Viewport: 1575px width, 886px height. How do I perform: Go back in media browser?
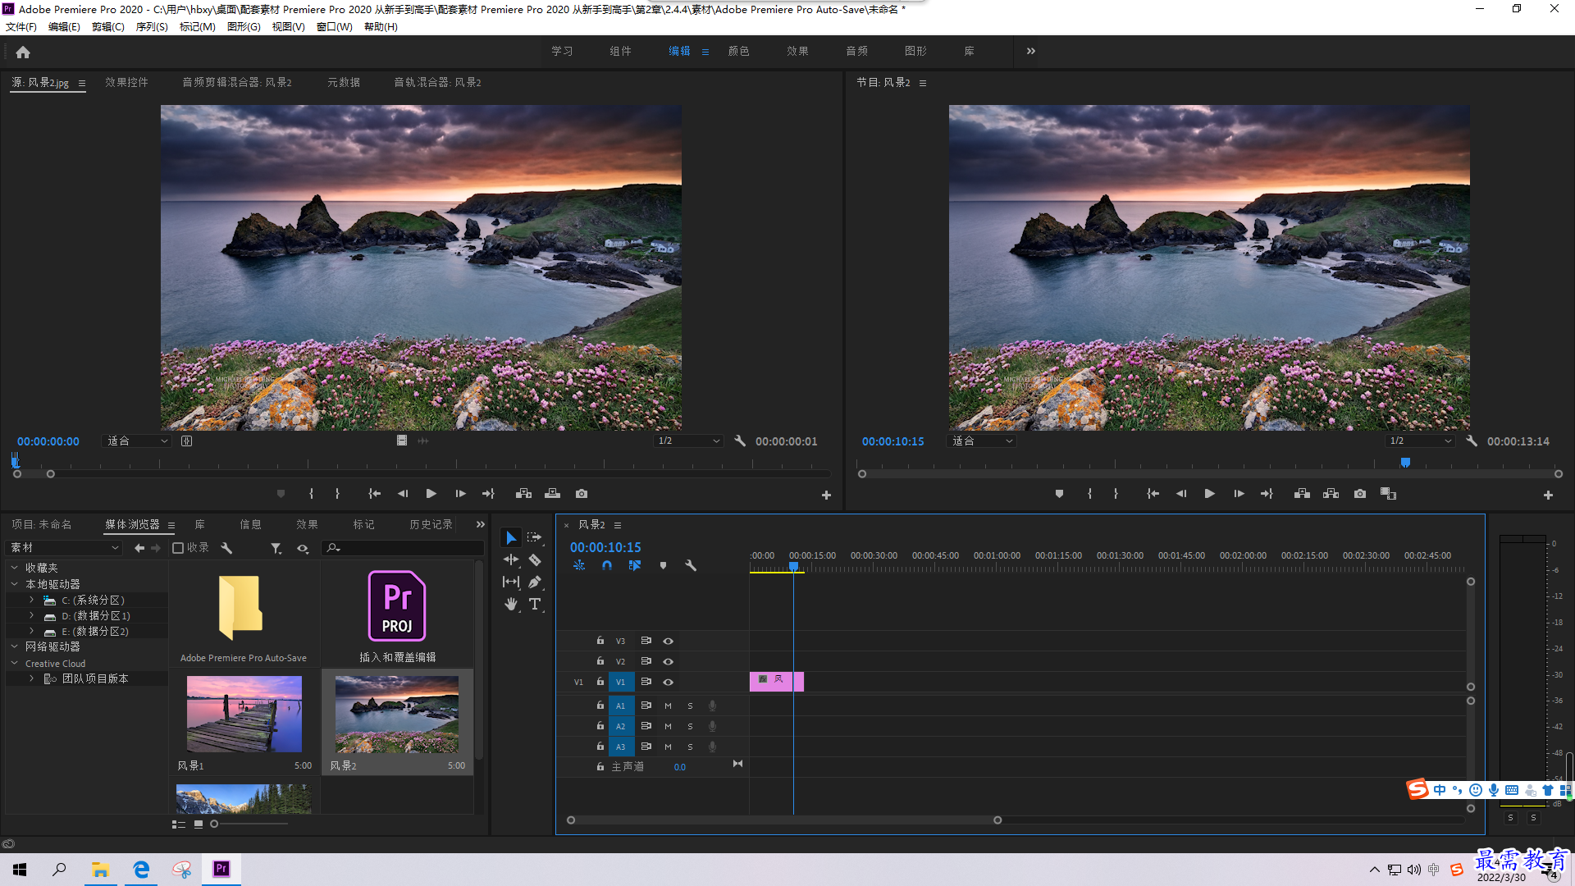pos(139,548)
